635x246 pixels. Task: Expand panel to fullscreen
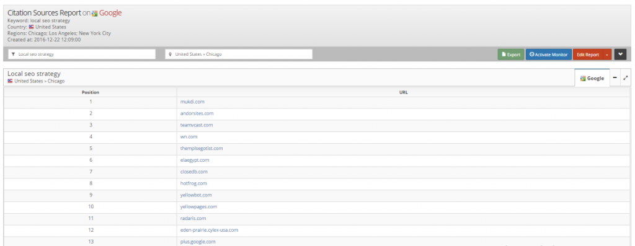[x=626, y=78]
